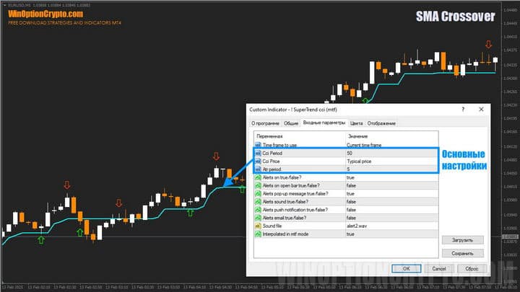Click the Alerts on true/false row icon
The image size is (520, 292).
coord(257,177)
